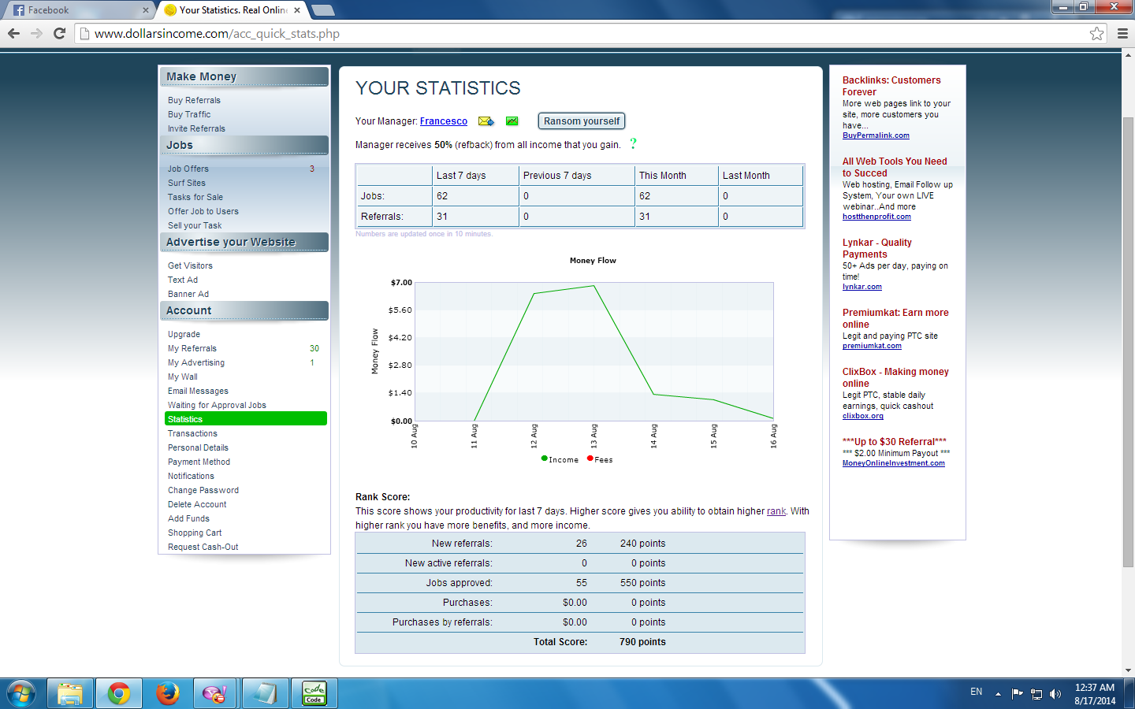The image size is (1135, 709).
Task: Open Transactions page
Action: (192, 433)
